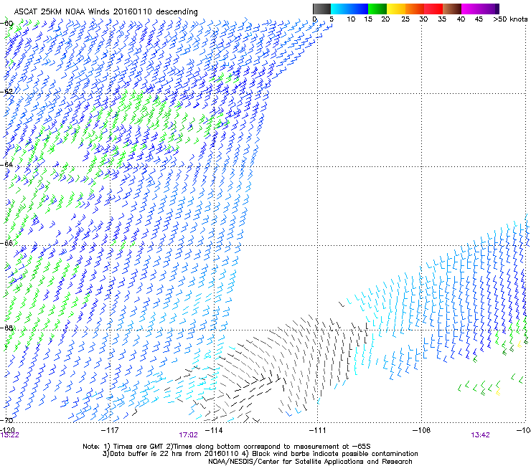Click the legend label '25'
This screenshot has width=531, height=466.
(405, 19)
